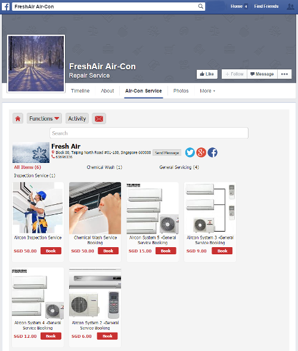The image size is (298, 351).
Task: Click the SGD 15.00 price
Action: click(x=140, y=251)
